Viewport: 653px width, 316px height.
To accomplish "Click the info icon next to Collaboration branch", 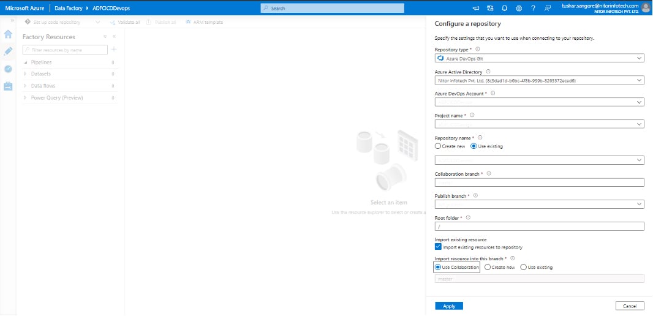I will [489, 173].
